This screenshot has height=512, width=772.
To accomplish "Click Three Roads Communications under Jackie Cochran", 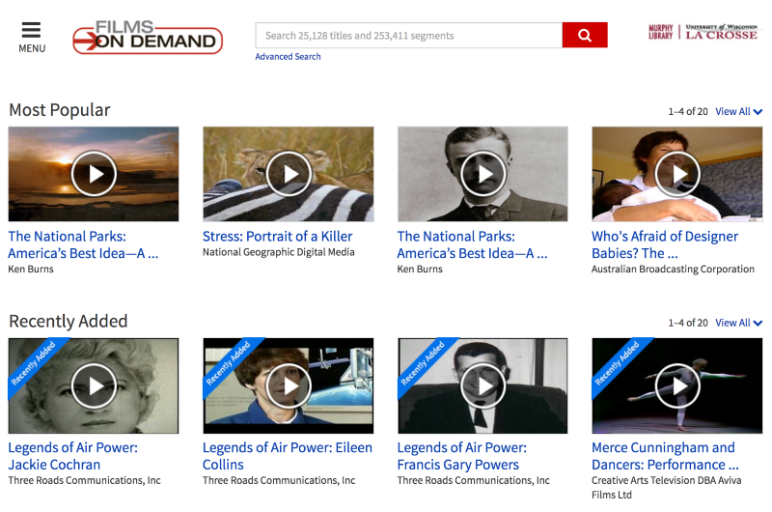I will coord(85,480).
